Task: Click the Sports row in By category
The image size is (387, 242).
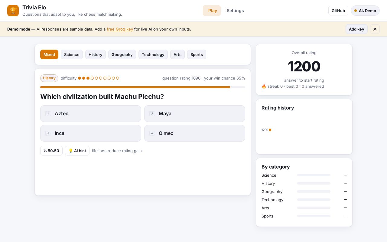Action: (x=304, y=216)
